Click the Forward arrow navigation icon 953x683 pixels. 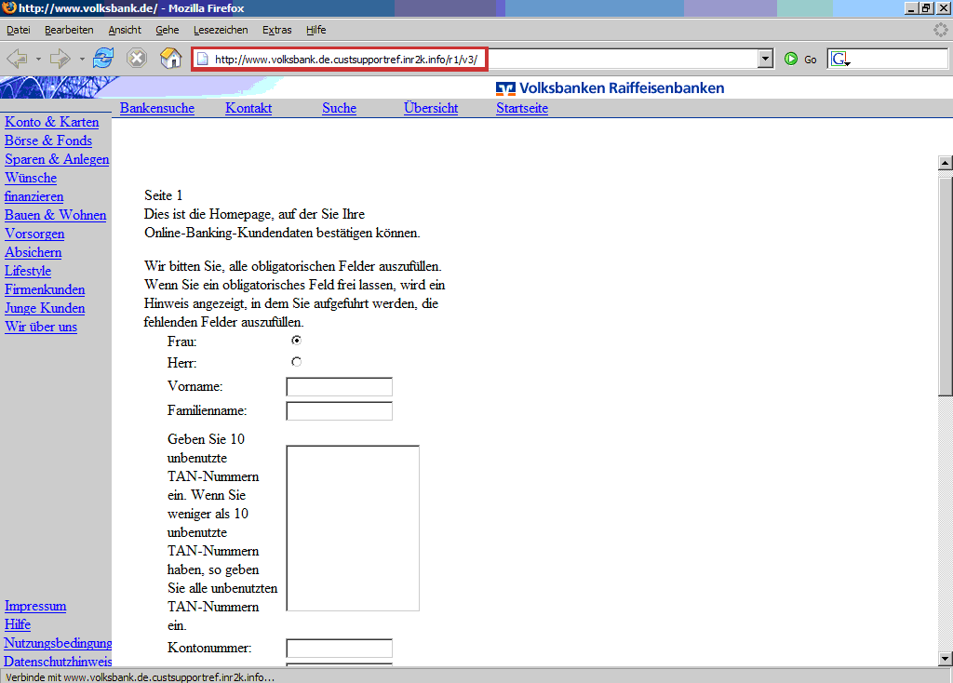point(60,59)
